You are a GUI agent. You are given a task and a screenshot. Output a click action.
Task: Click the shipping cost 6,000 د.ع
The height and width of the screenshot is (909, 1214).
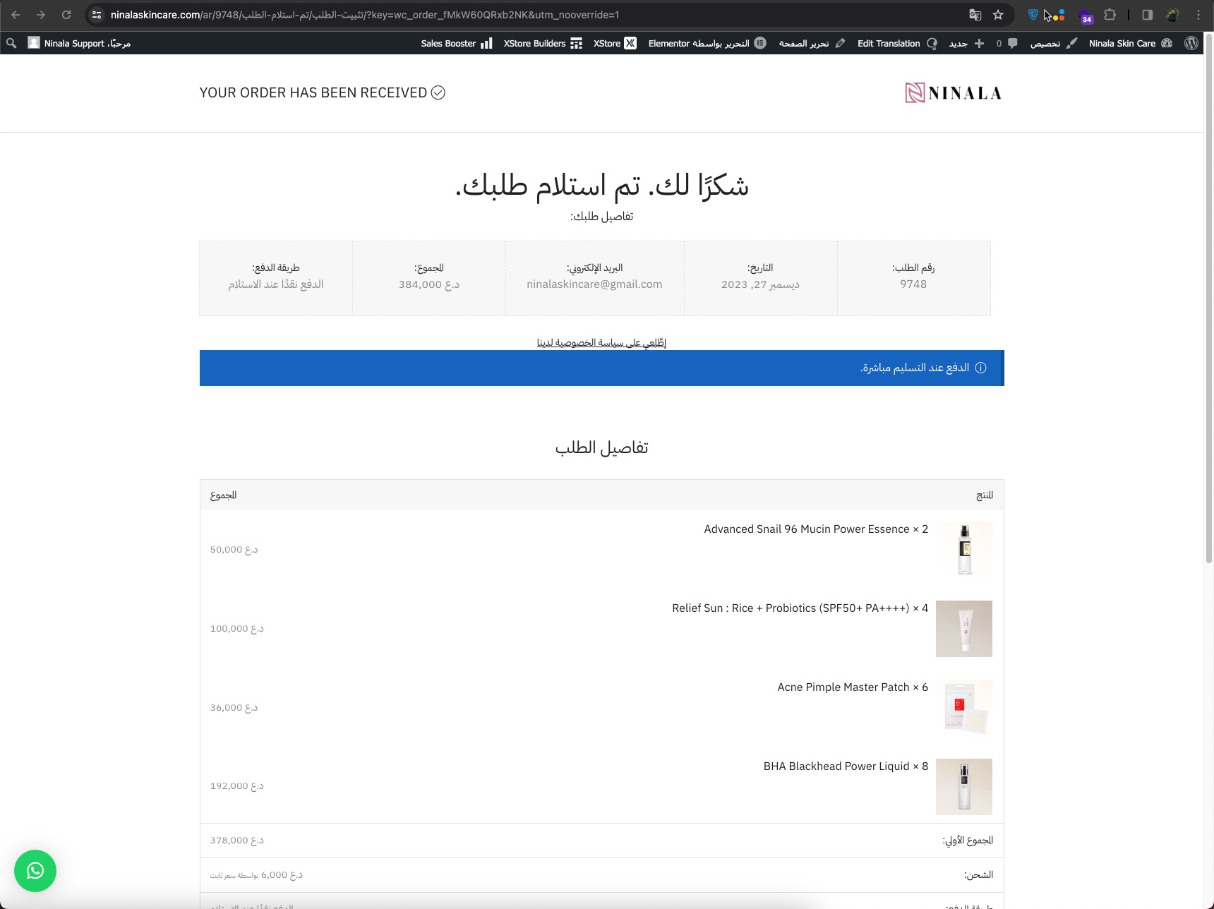(282, 875)
